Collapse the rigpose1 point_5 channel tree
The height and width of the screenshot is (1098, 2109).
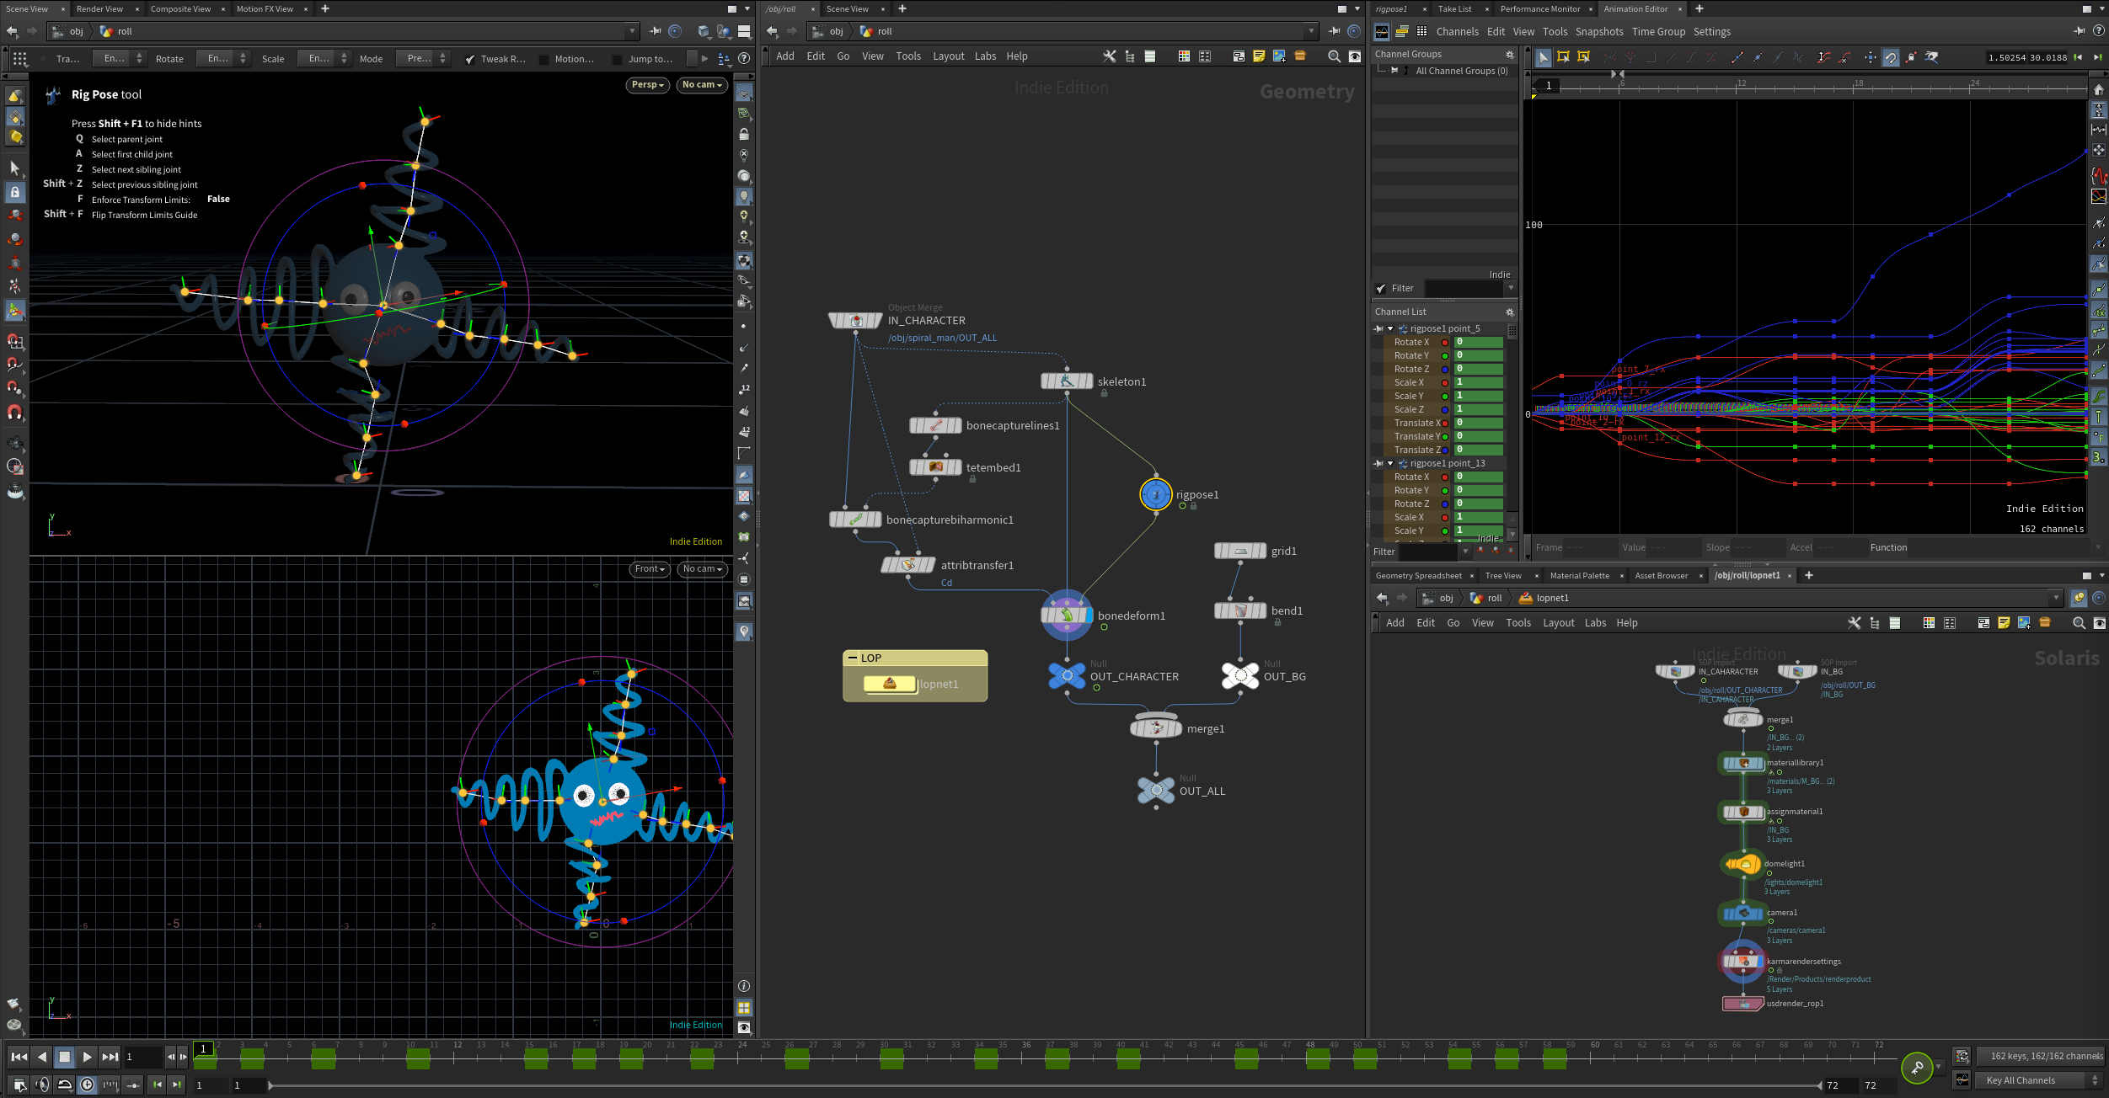click(1390, 328)
